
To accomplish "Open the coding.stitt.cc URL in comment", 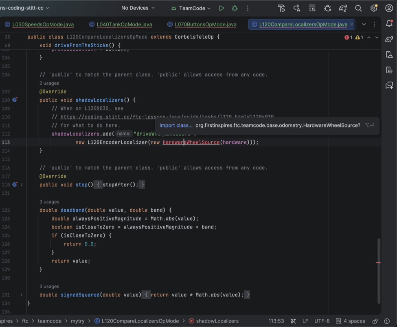I will [x=167, y=117].
